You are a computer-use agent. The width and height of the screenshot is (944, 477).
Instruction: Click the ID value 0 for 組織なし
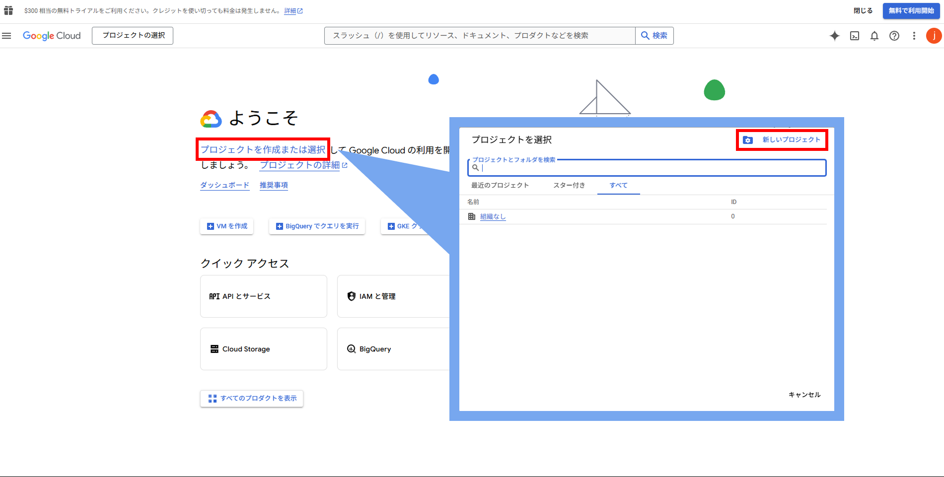tap(733, 216)
